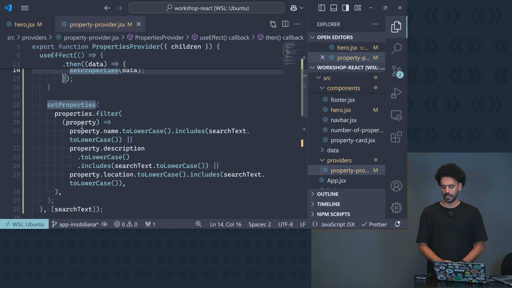Toggle the primary side bar layout button
Viewport: 512px width, 288px height.
[x=322, y=8]
